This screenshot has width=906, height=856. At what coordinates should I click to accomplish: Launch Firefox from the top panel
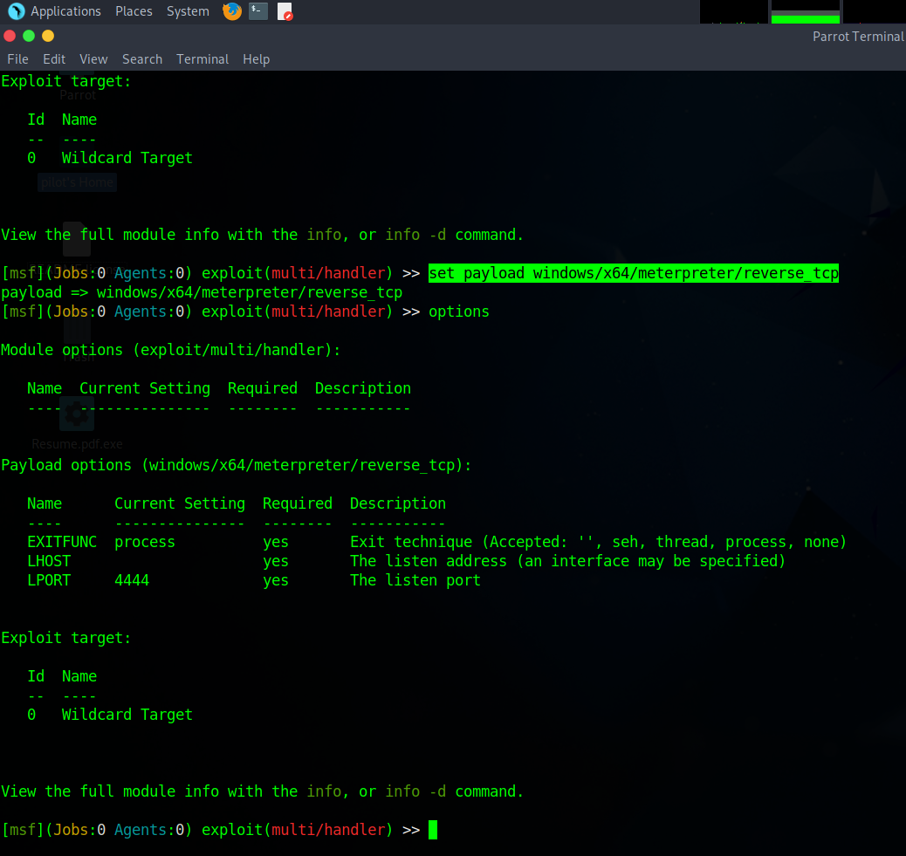(231, 11)
